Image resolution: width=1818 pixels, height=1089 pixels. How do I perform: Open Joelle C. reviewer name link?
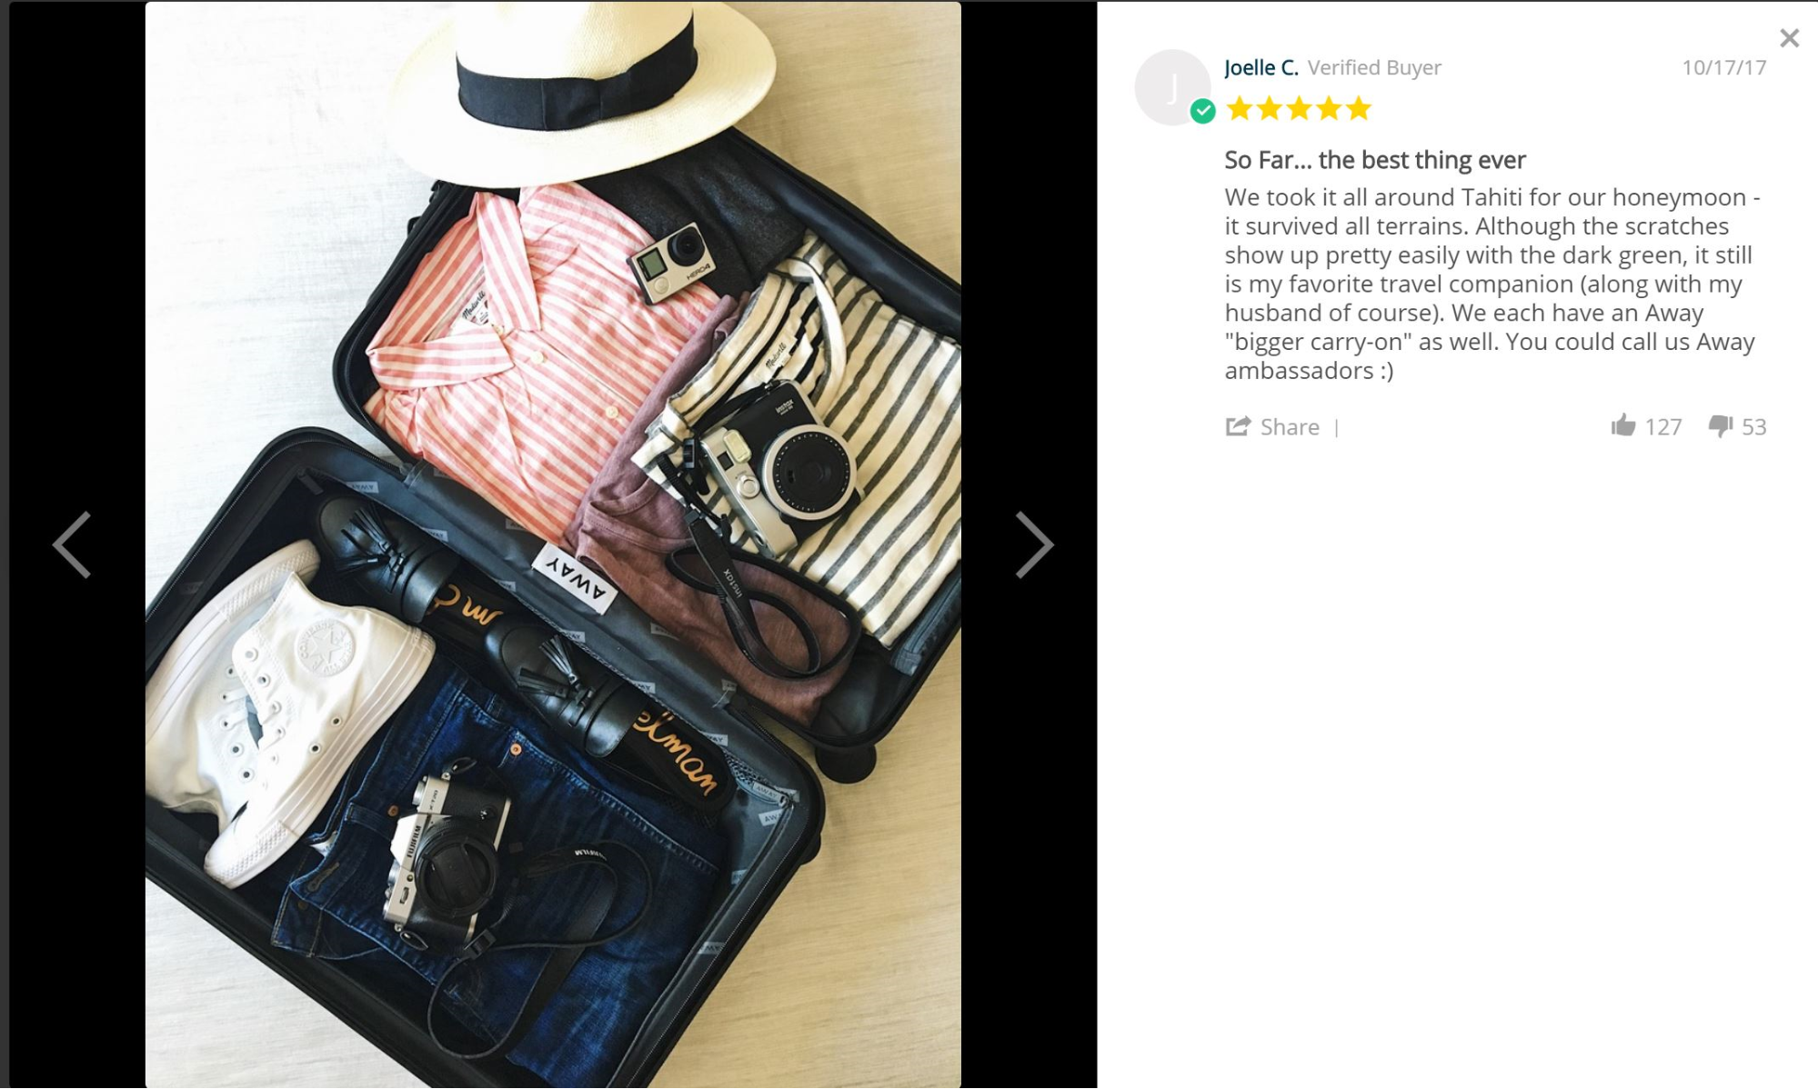[1261, 67]
